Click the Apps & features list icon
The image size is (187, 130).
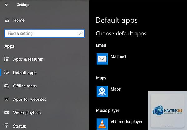(7, 59)
